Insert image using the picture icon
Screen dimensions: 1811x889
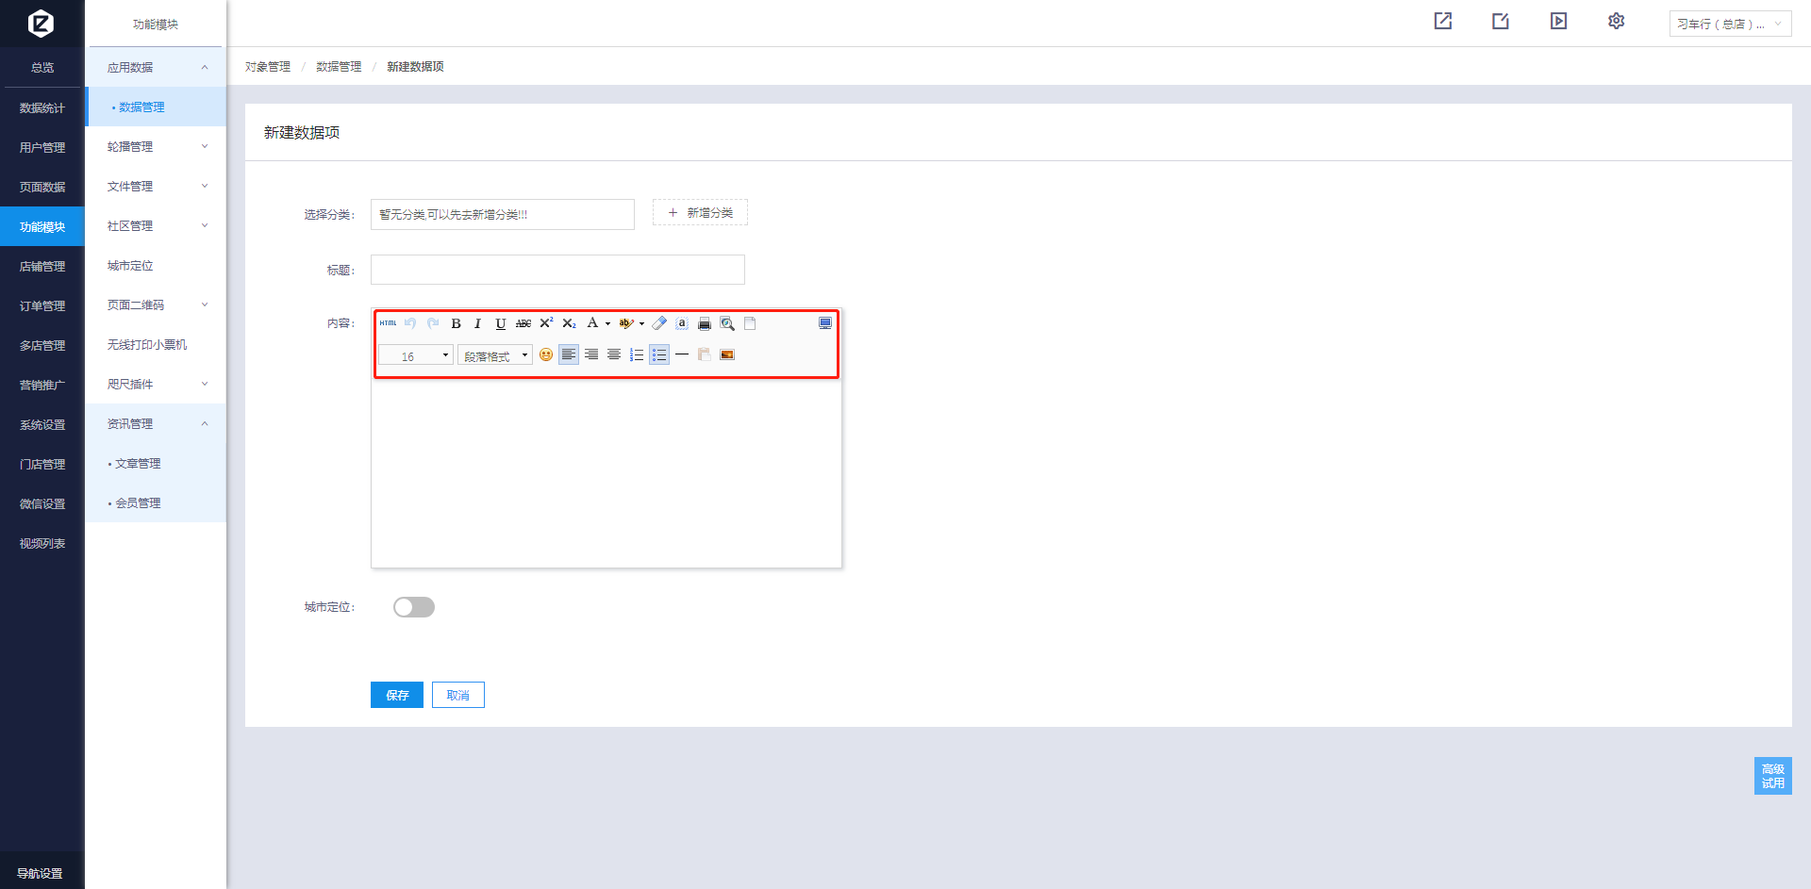point(727,354)
